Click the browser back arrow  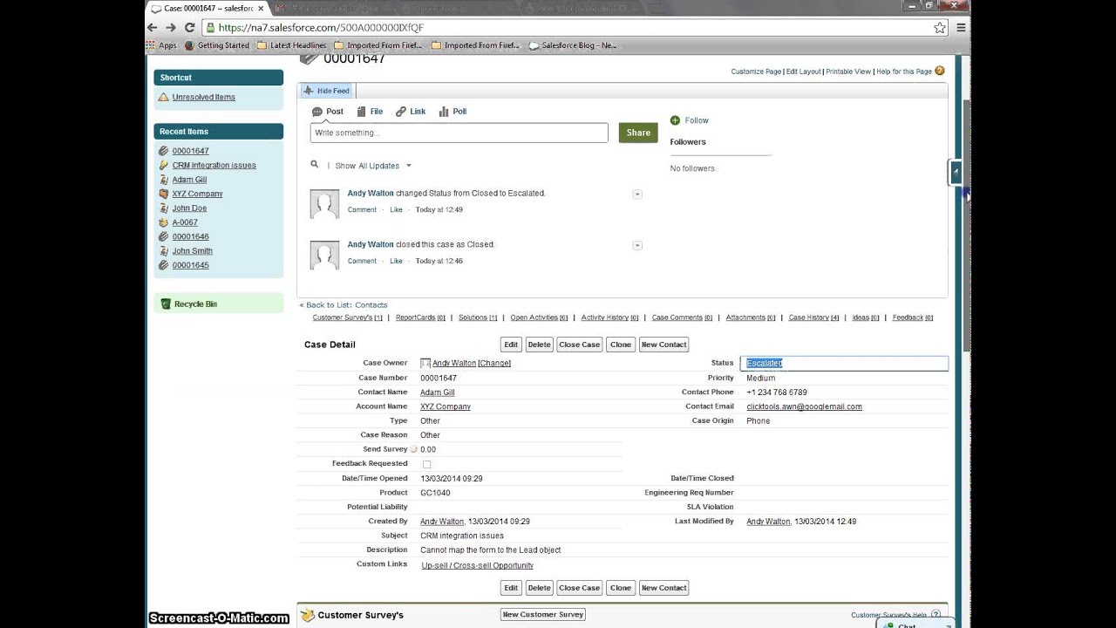point(153,28)
